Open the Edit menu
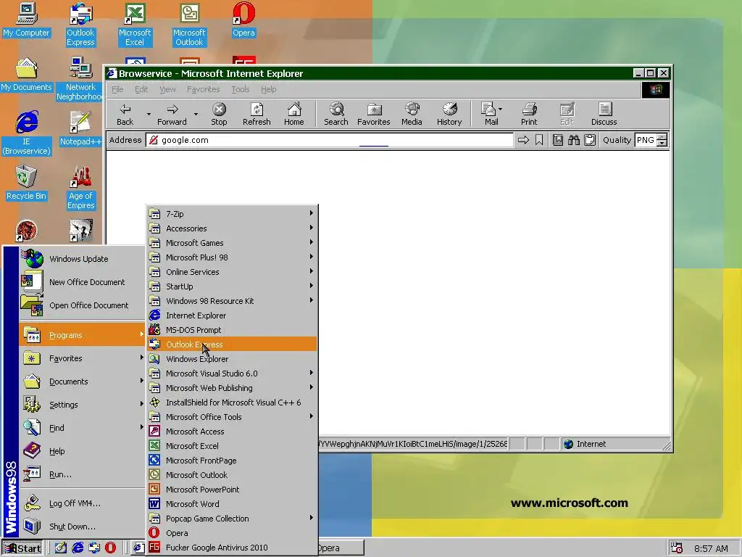Image resolution: width=742 pixels, height=557 pixels. [x=141, y=89]
